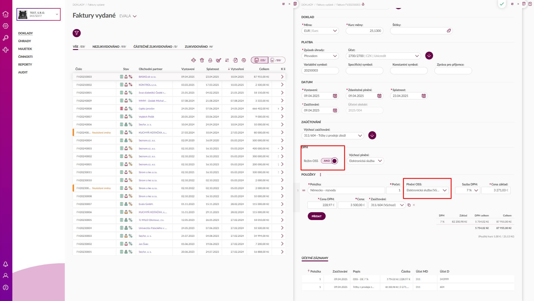Click the trash delete icon in the list toolbar
This screenshot has width=534, height=301.
[202, 60]
